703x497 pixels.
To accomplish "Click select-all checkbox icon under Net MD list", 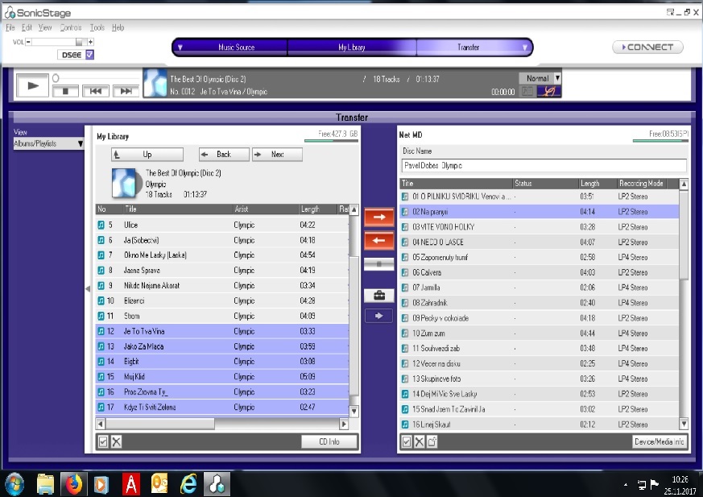I will pyautogui.click(x=407, y=441).
